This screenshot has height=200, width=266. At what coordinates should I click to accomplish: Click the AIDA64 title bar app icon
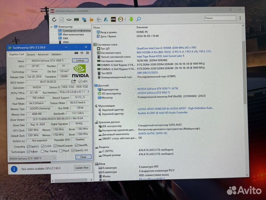(52, 11)
